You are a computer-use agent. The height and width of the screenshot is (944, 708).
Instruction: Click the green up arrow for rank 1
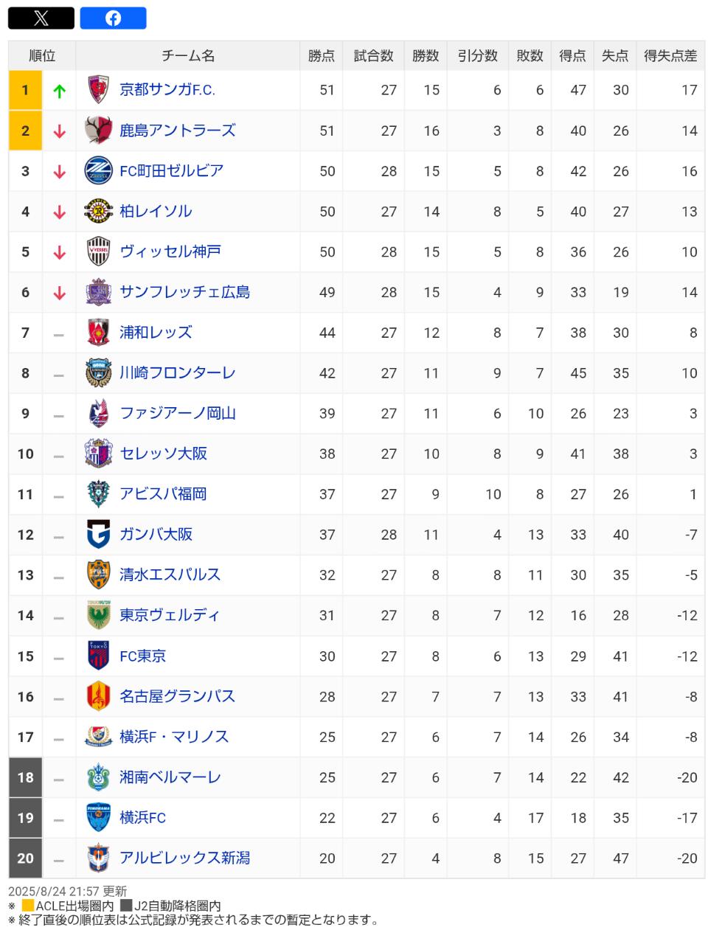60,91
